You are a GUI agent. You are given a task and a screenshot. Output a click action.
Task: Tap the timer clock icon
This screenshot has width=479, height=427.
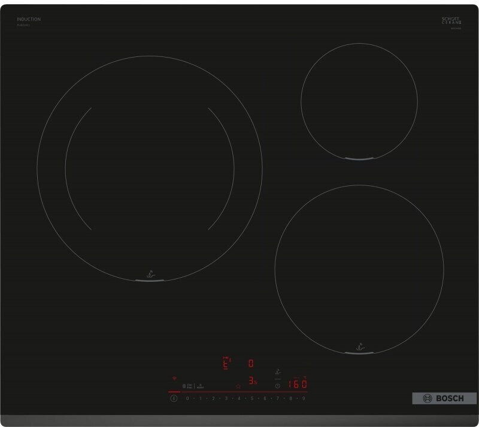pos(277,386)
